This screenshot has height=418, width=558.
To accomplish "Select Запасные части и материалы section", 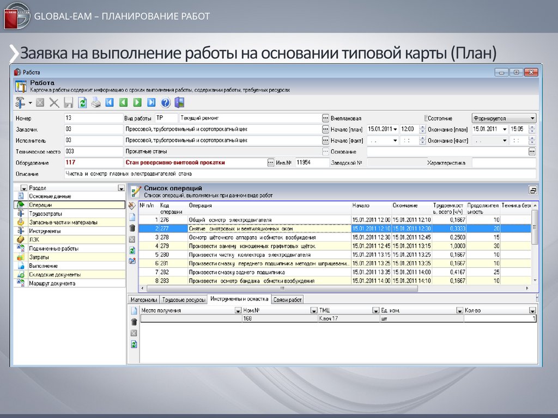I will click(63, 222).
